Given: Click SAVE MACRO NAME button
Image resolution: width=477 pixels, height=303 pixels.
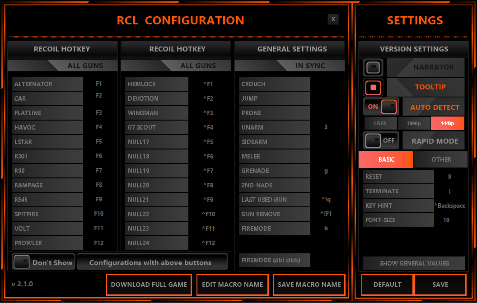Looking at the screenshot, I should pyautogui.click(x=309, y=284).
